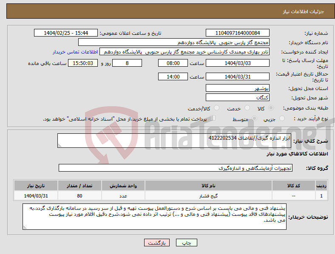Click the delivery city field کنگان
This screenshot has height=254, width=335.
(237, 97)
